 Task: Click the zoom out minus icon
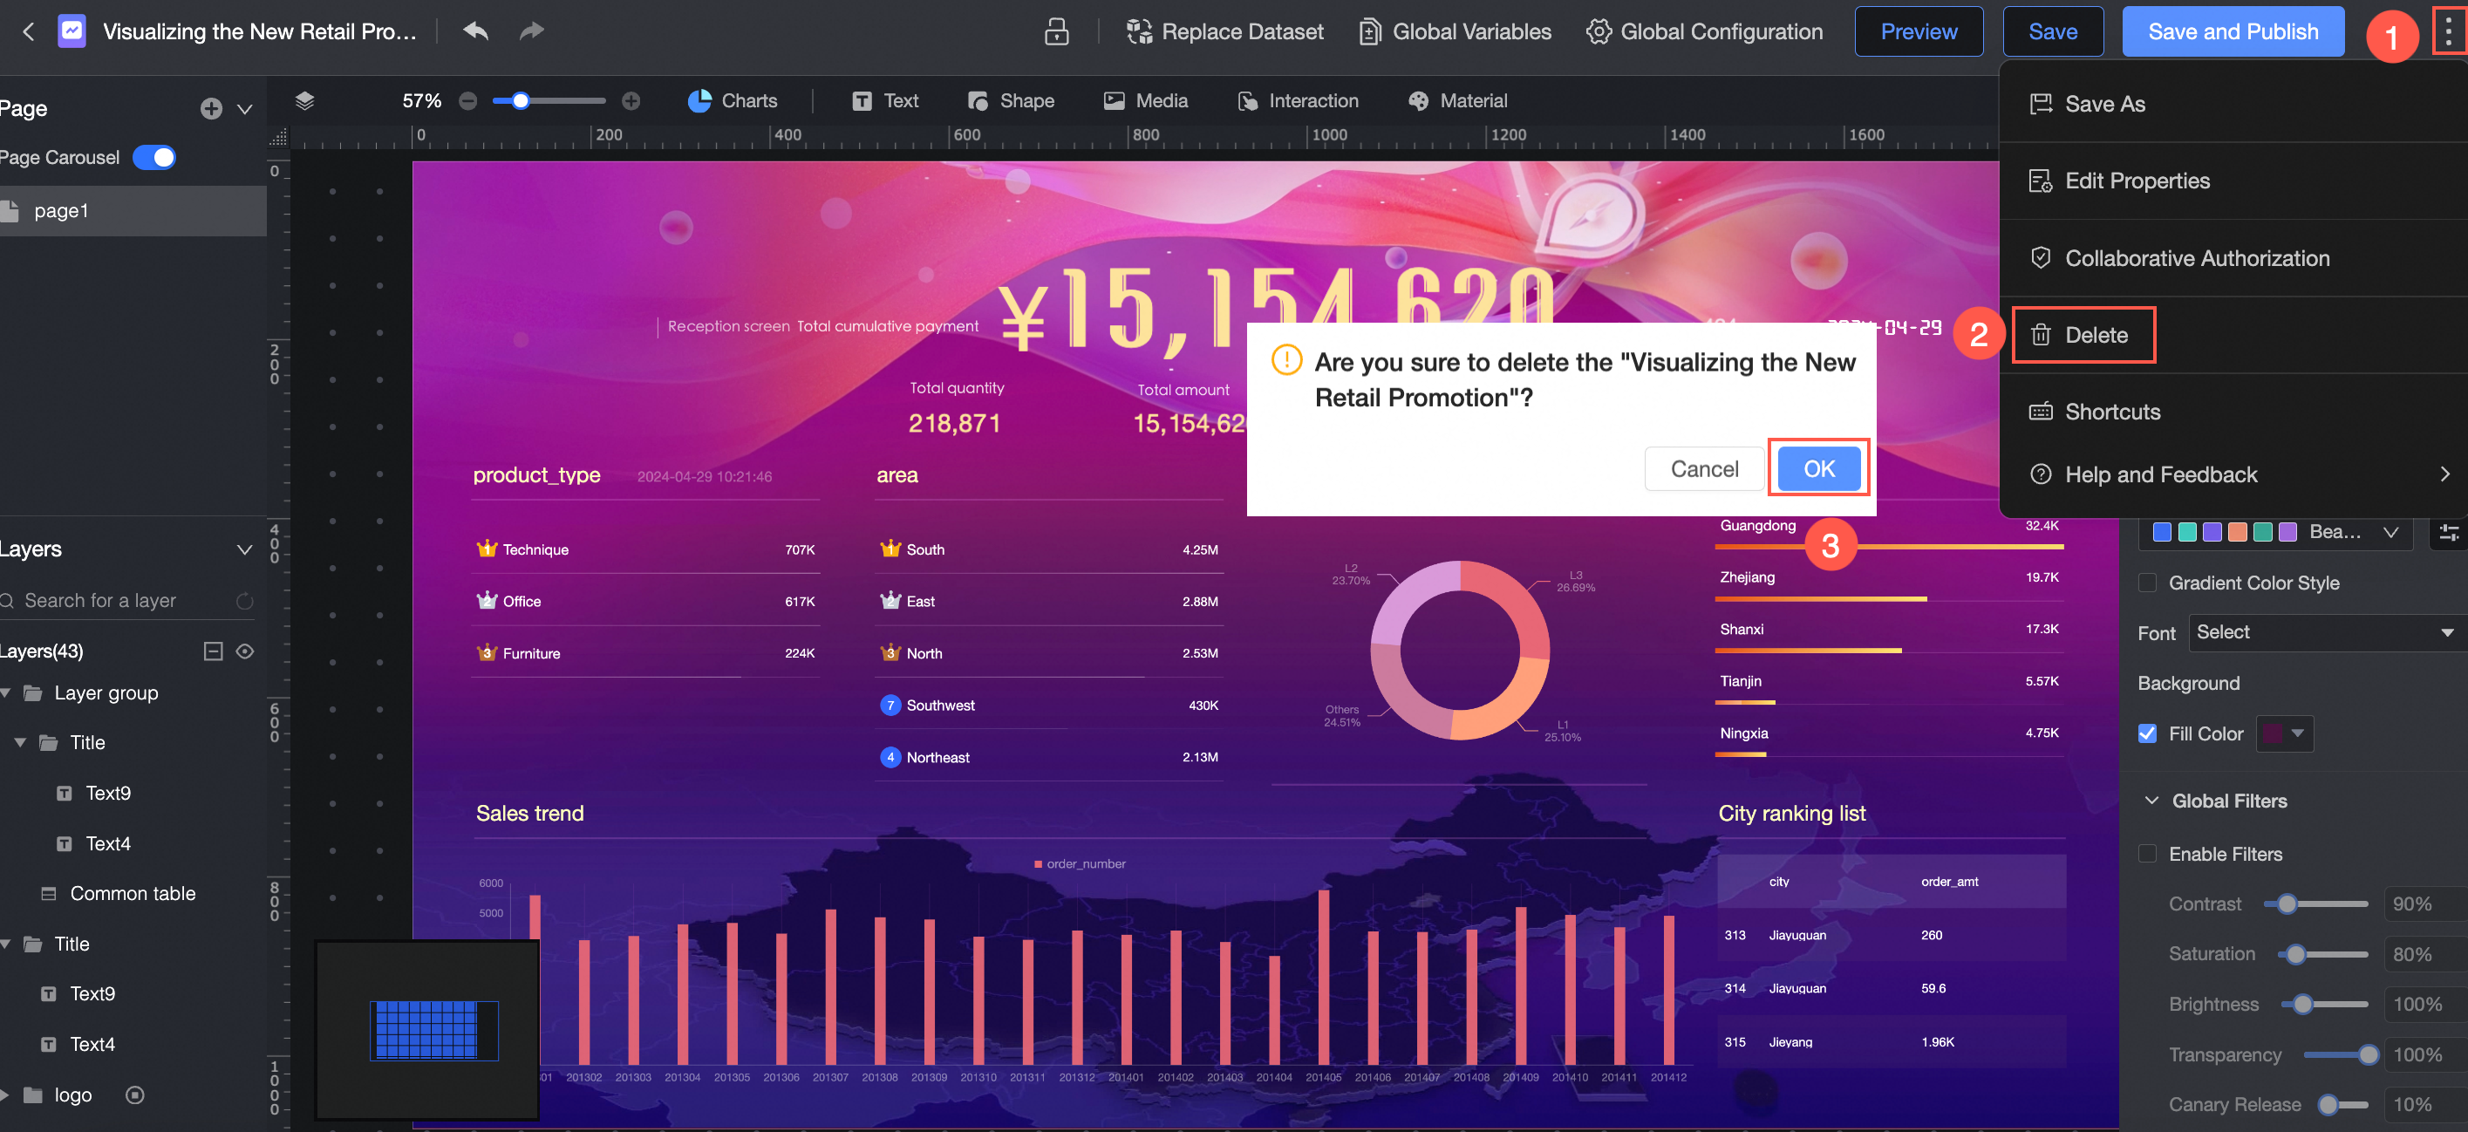click(467, 100)
